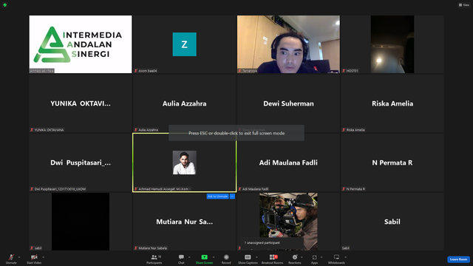Click the Start Video camera icon
Screen dimensions: 473x266
34,257
